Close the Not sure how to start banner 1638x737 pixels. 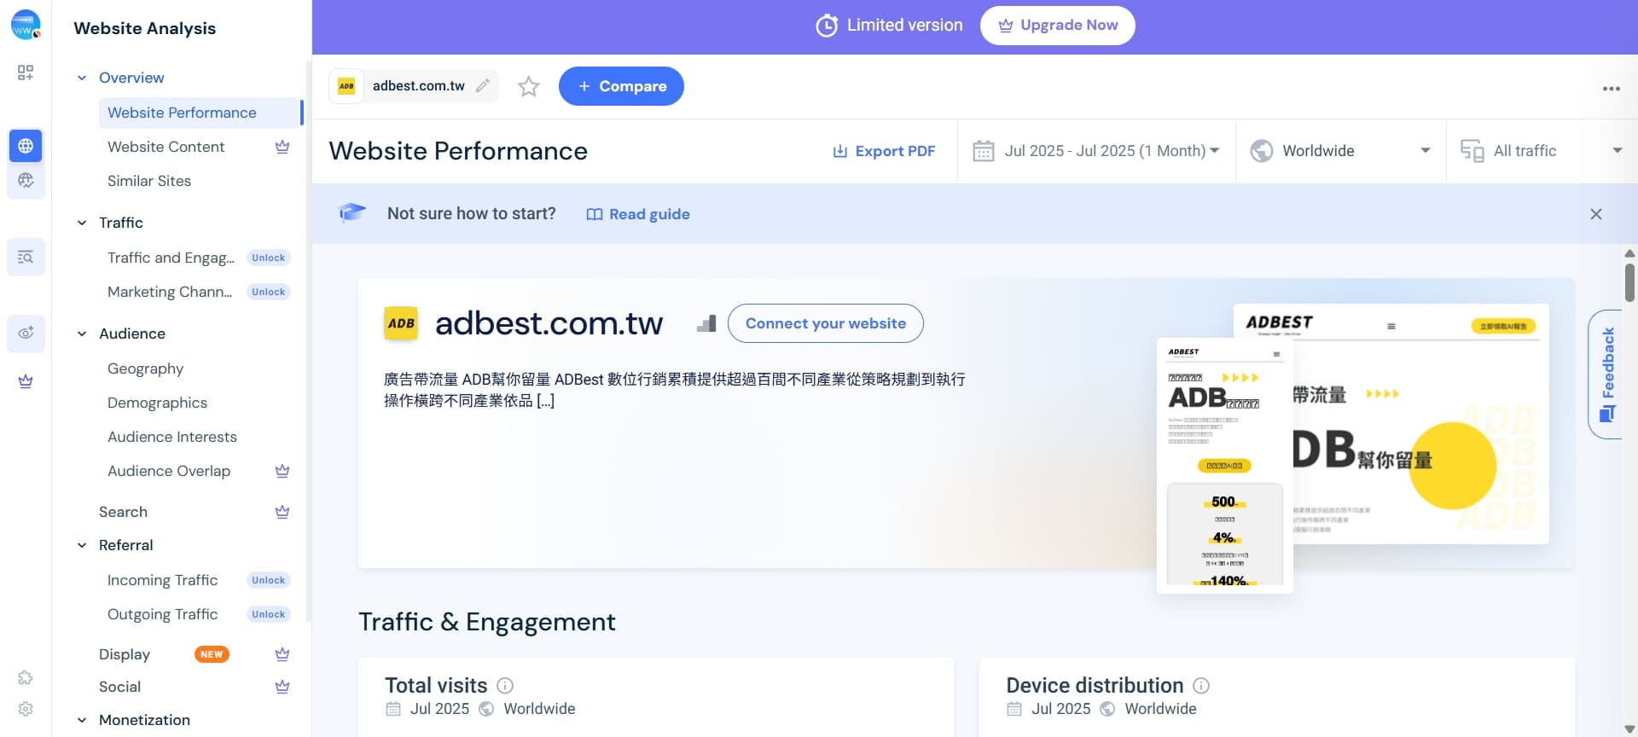coord(1596,214)
